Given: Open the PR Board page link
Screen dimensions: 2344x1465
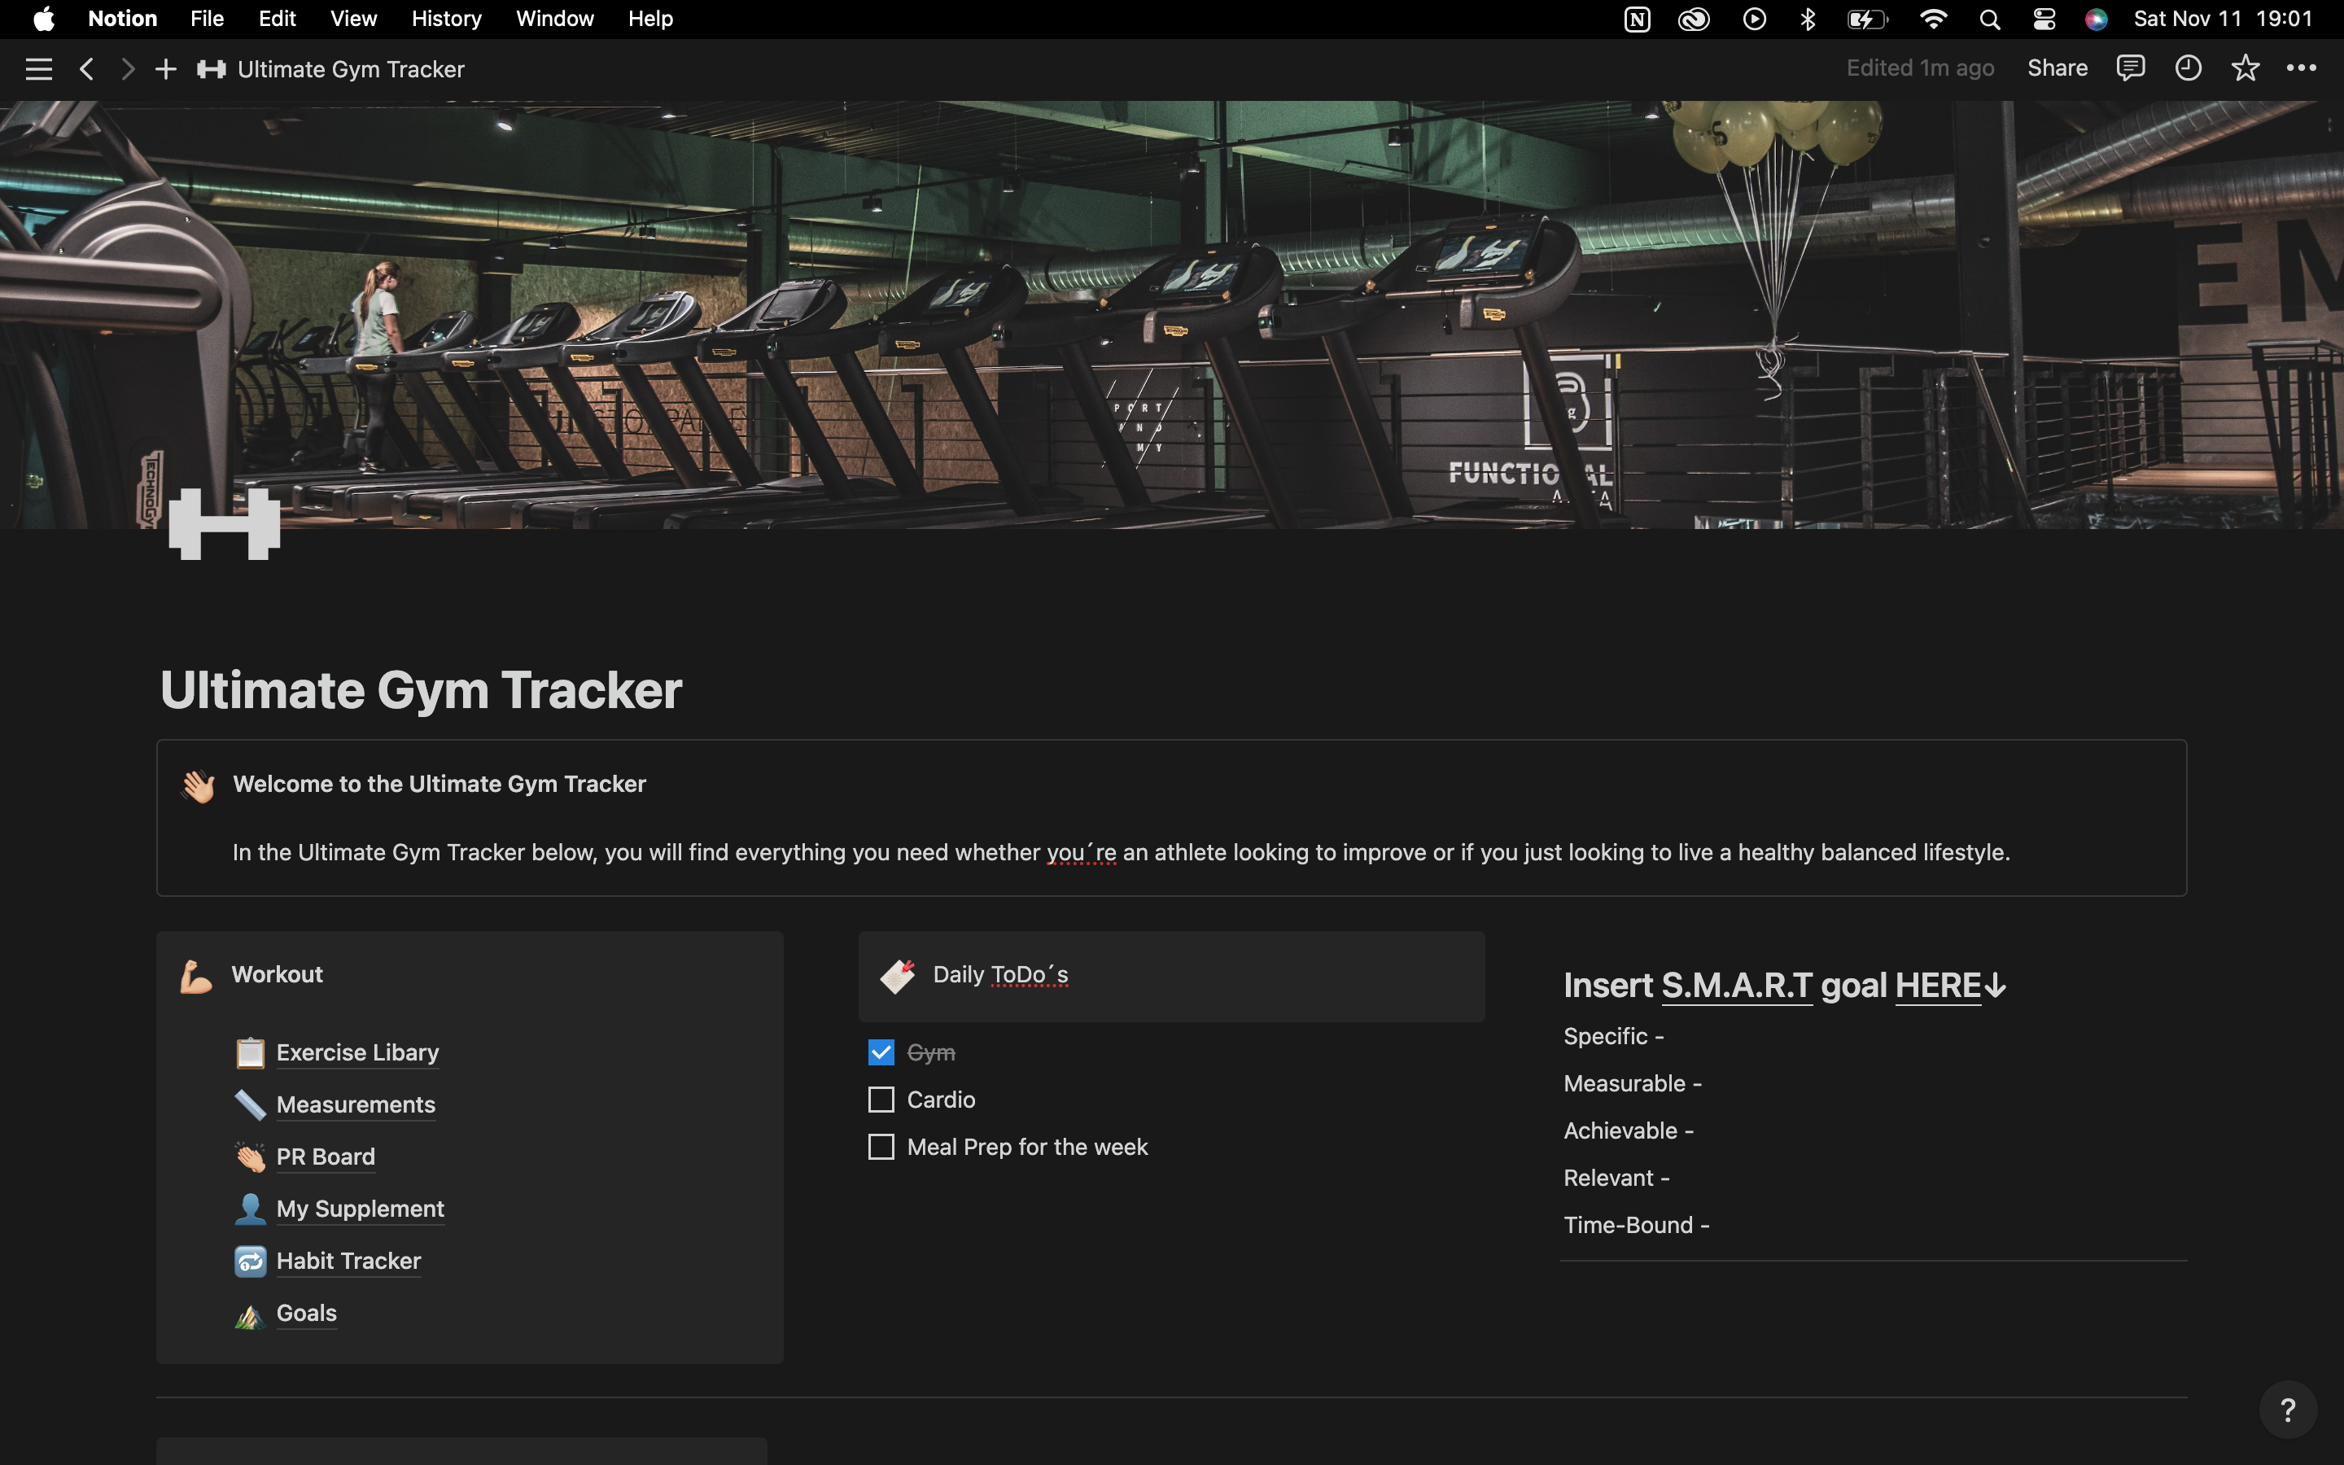Looking at the screenshot, I should tap(326, 1157).
